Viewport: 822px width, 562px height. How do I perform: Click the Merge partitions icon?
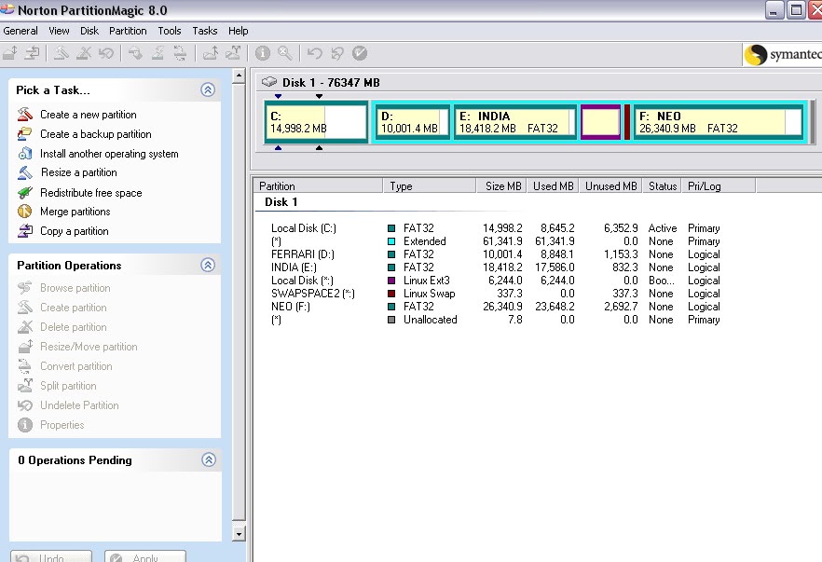tap(26, 212)
